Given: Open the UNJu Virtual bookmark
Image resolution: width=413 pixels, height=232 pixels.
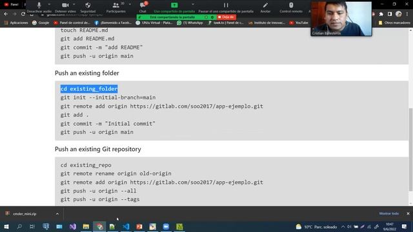Looking at the screenshot, I should pyautogui.click(x=154, y=23).
